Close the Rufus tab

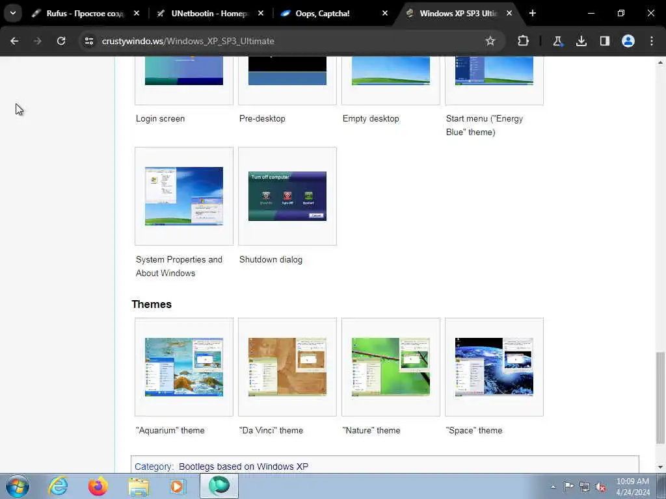137,14
